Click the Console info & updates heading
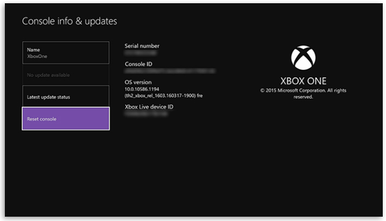The image size is (386, 221). pos(70,22)
